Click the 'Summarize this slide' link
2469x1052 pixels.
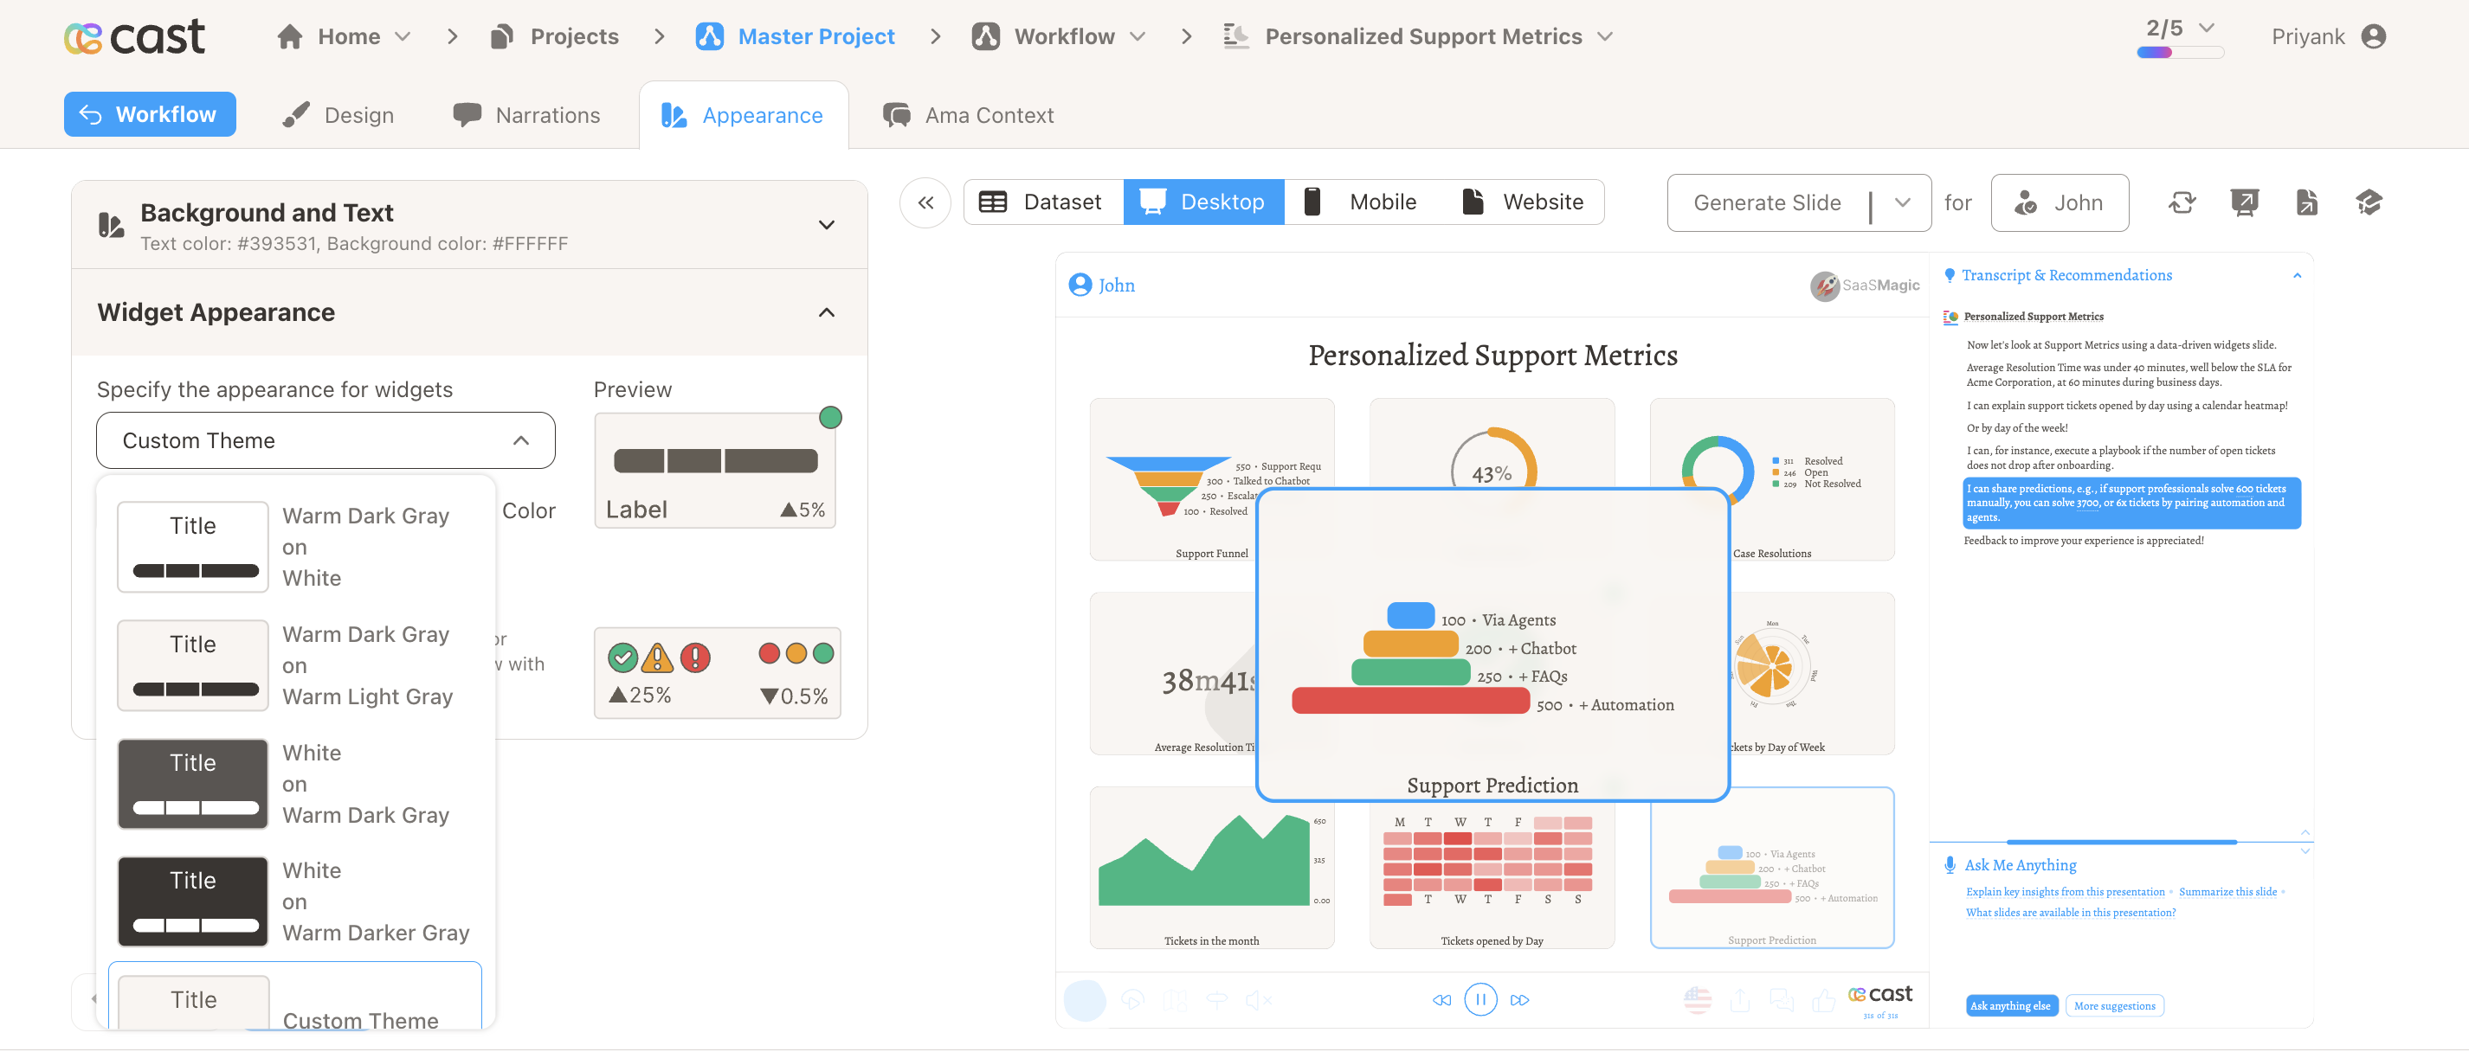click(x=2227, y=891)
